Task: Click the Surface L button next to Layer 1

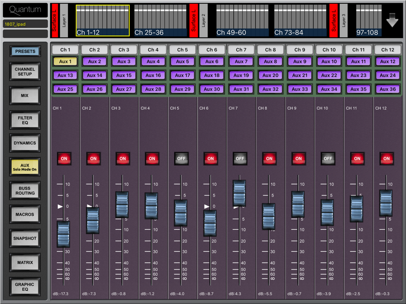Action: [x=55, y=20]
